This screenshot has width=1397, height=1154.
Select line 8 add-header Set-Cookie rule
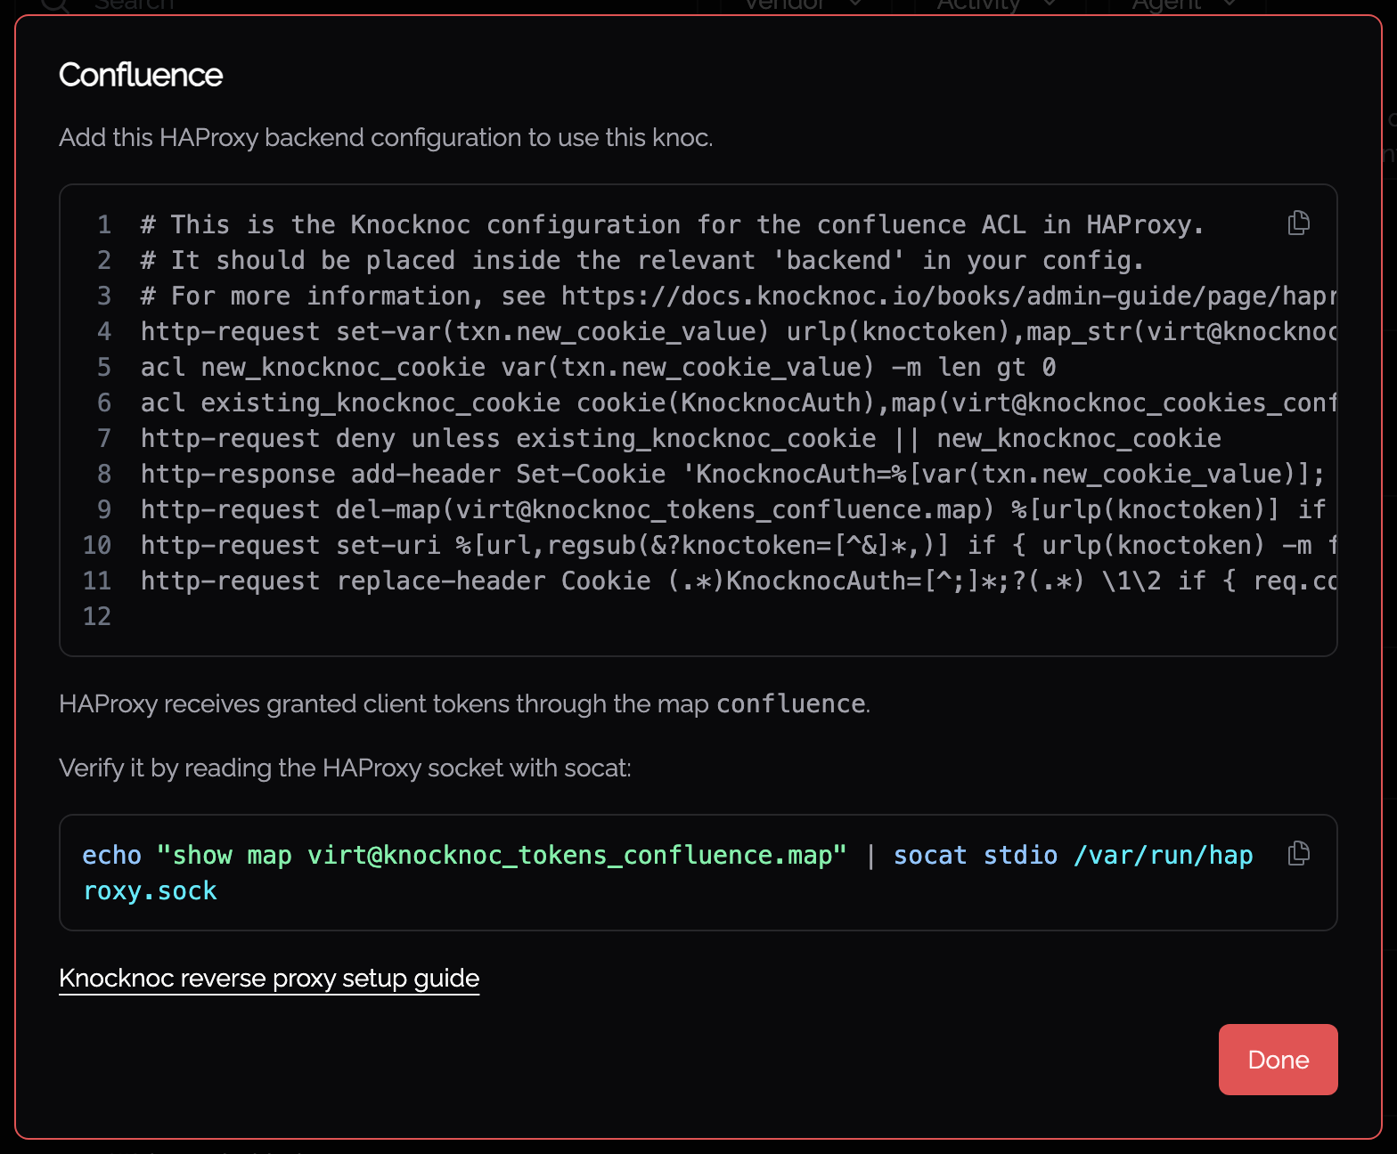(x=733, y=474)
